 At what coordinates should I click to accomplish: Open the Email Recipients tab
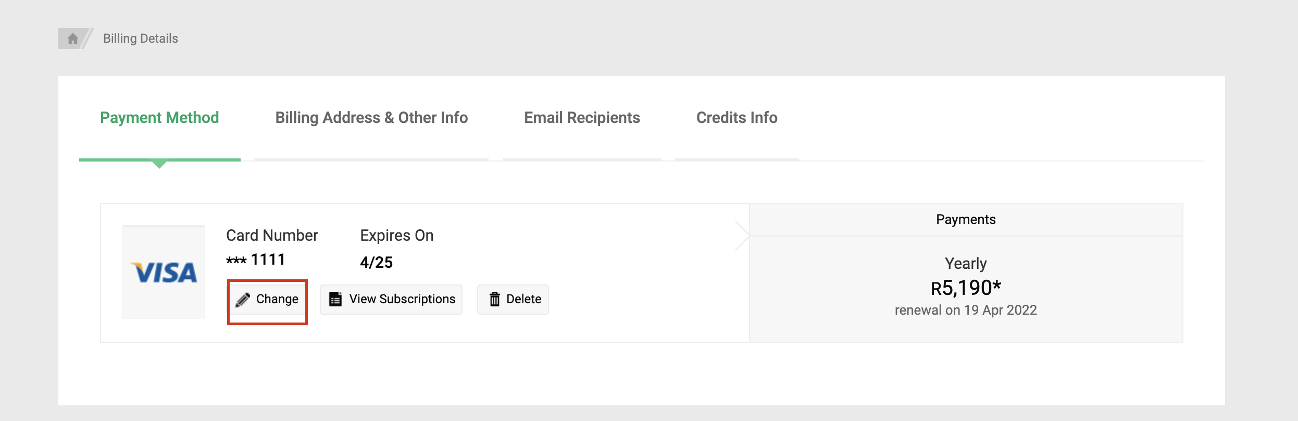(582, 118)
